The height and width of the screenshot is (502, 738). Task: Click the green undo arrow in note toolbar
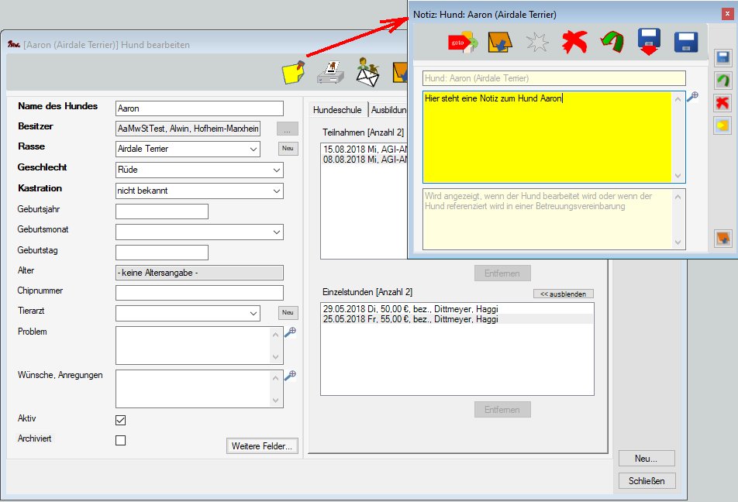point(611,42)
